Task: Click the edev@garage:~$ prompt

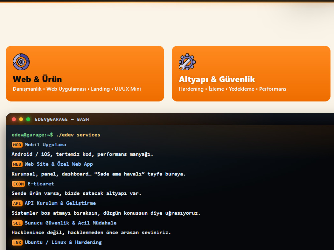Action: (x=32, y=135)
